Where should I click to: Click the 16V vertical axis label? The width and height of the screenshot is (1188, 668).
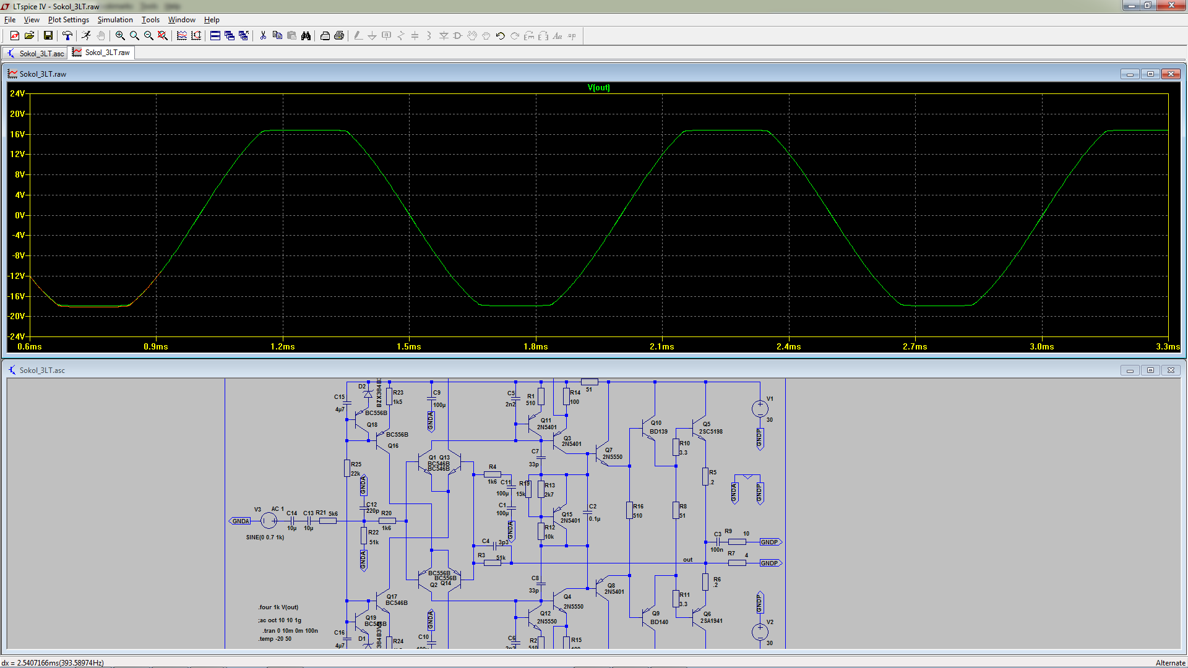click(17, 134)
